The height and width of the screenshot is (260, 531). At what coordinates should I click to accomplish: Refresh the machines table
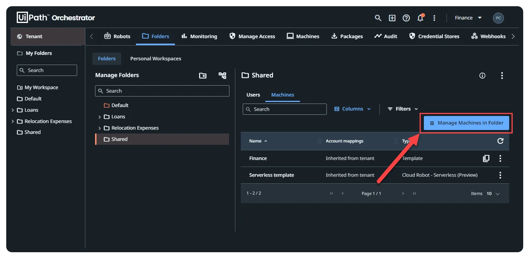pos(501,141)
